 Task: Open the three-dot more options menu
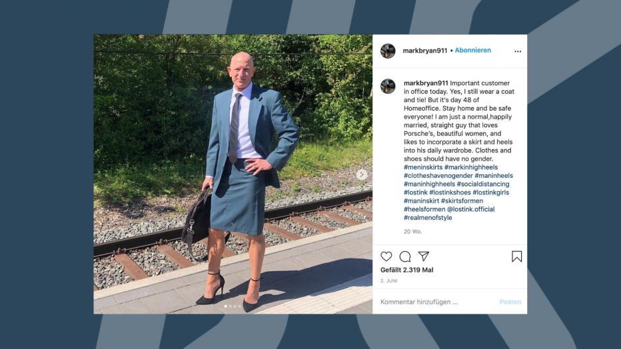518,51
